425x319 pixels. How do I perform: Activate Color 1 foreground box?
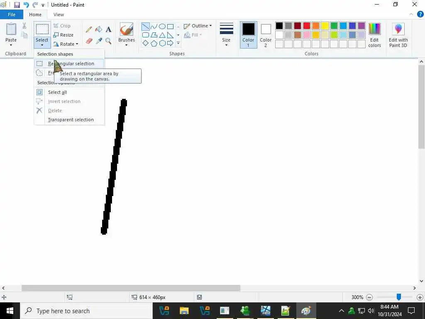(x=248, y=35)
